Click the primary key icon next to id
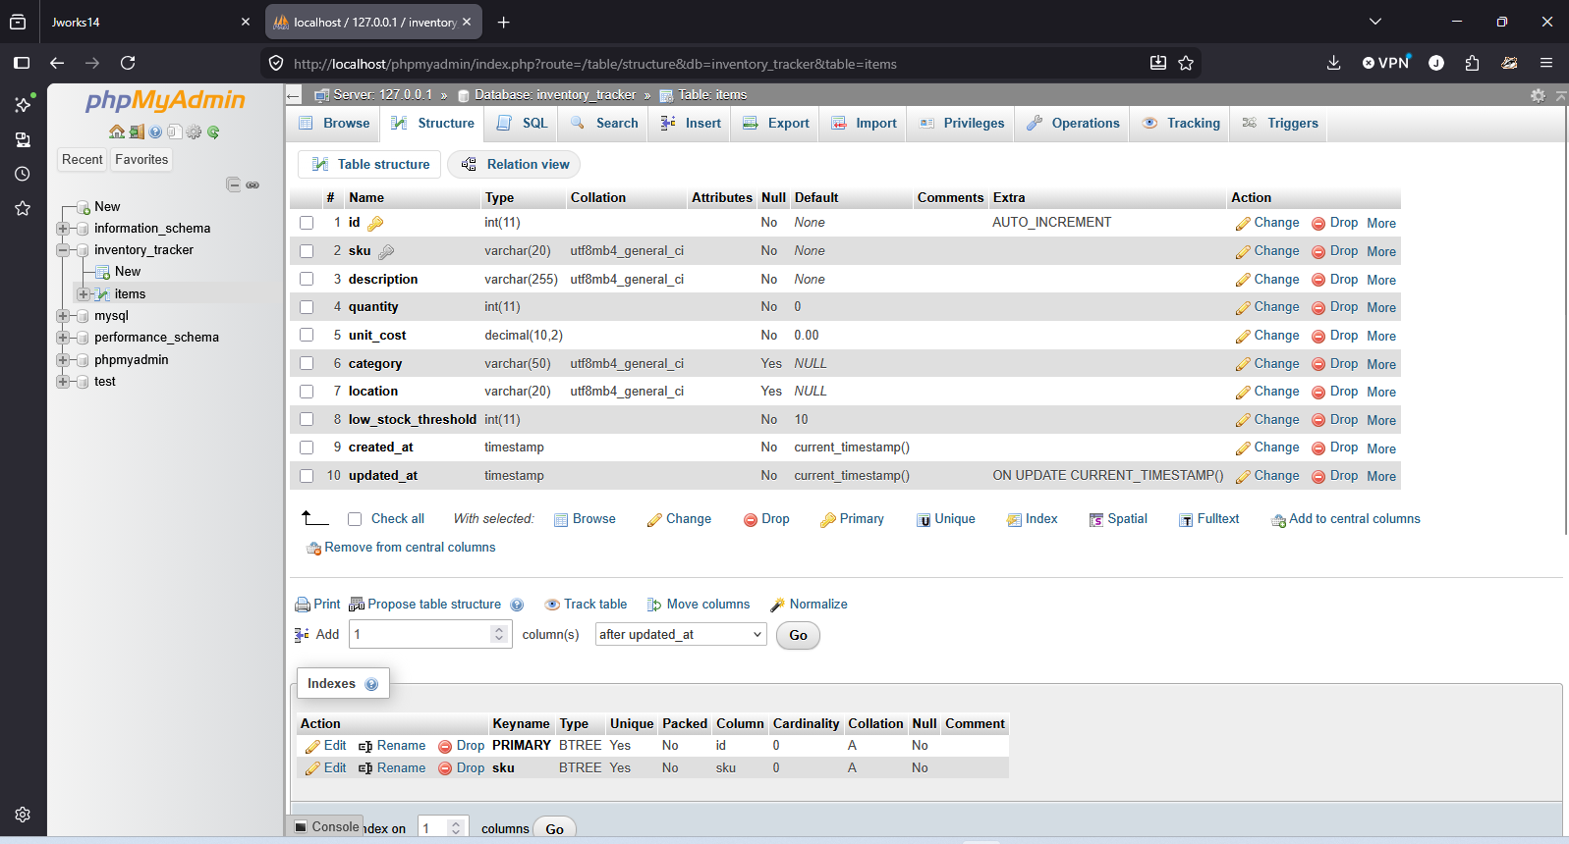 (x=375, y=223)
